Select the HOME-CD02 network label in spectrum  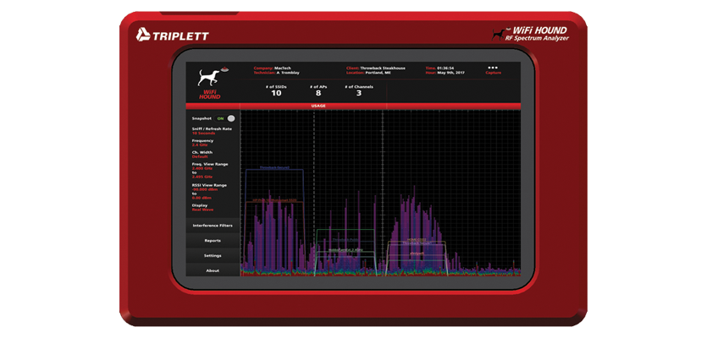[x=417, y=239]
